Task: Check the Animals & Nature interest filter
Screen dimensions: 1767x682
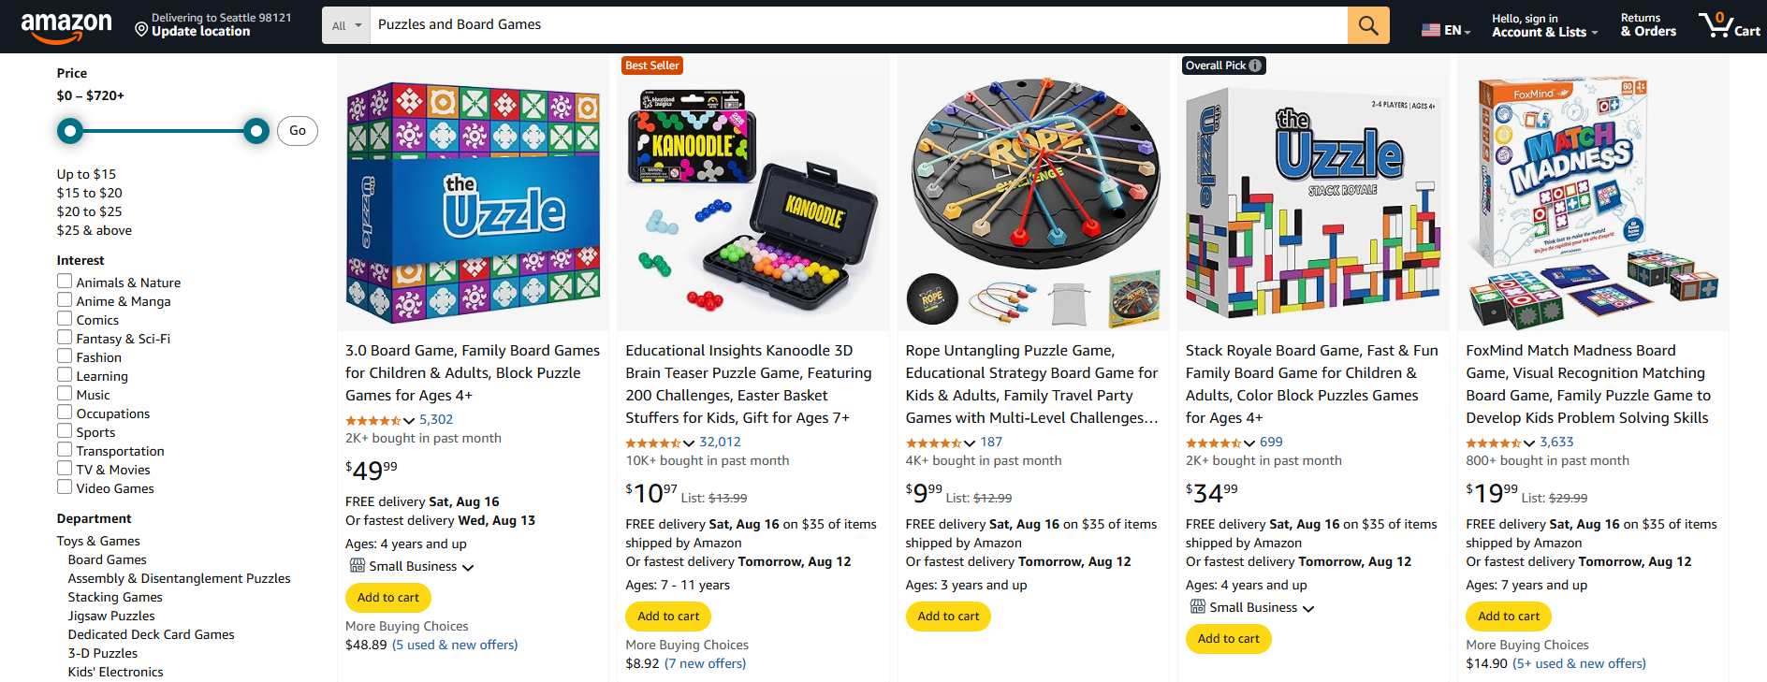Action: tap(64, 281)
